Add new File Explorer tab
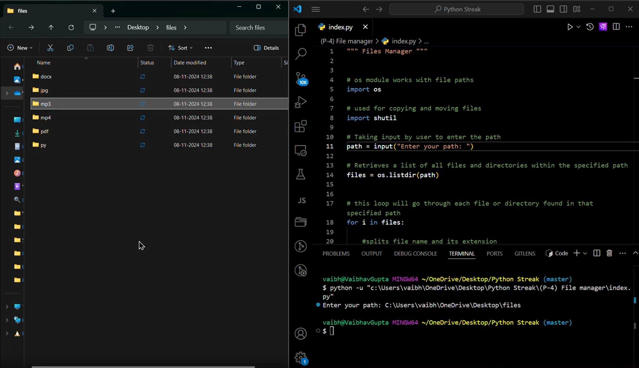The width and height of the screenshot is (639, 368). click(113, 11)
